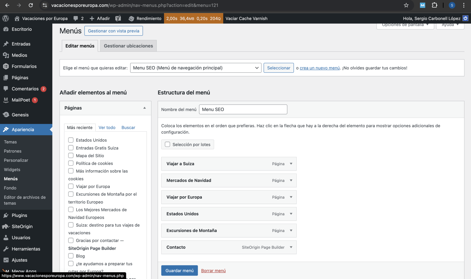Check the Estados Unidos page checkbox
Image resolution: width=471 pixels, height=279 pixels.
point(71,140)
